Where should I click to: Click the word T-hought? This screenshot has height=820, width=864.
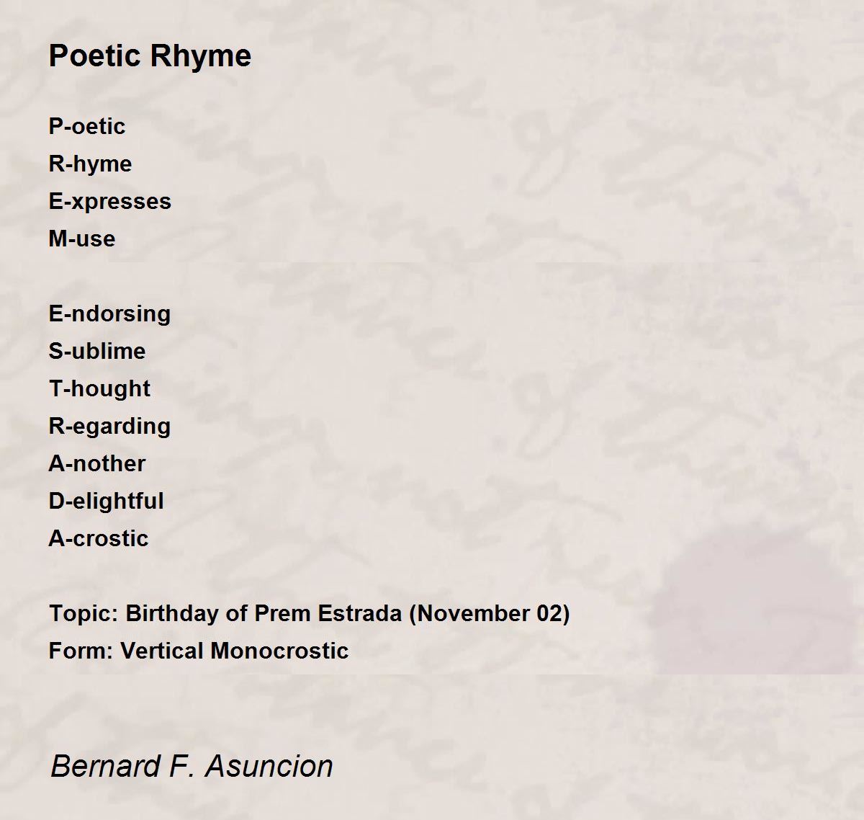point(99,388)
